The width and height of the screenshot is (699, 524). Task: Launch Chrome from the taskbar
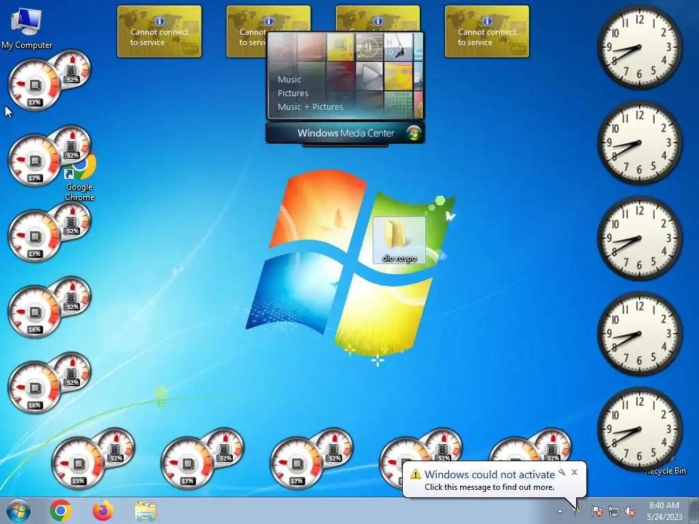click(61, 510)
